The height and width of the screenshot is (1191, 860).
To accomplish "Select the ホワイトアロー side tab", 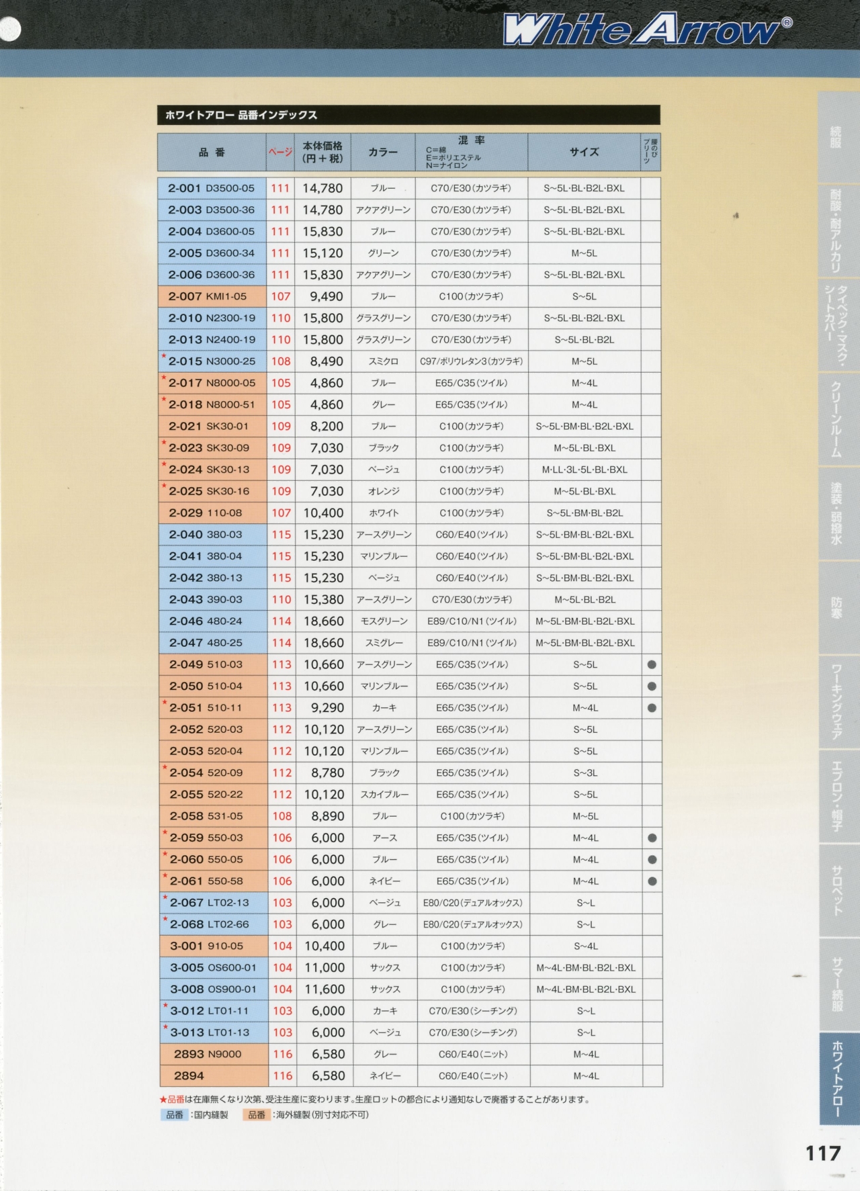I will coord(838,1078).
